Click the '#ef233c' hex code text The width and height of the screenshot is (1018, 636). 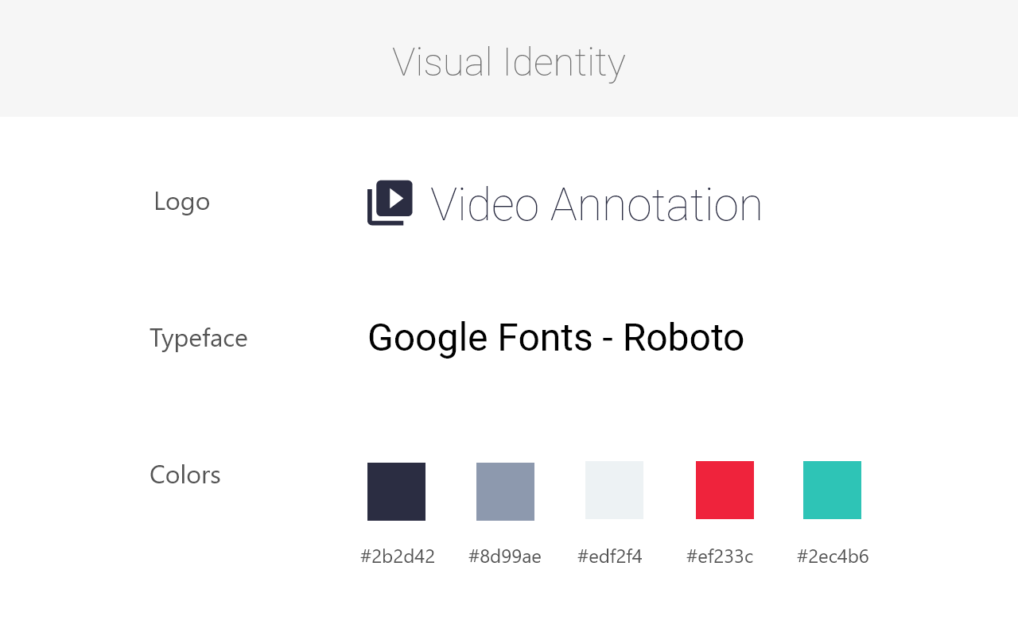(x=720, y=556)
